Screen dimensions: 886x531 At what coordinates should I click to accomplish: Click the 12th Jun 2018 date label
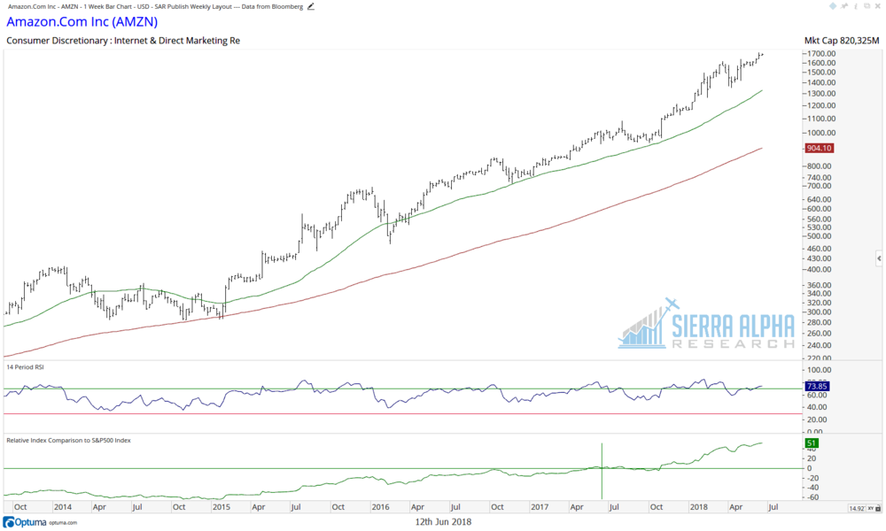click(x=443, y=522)
